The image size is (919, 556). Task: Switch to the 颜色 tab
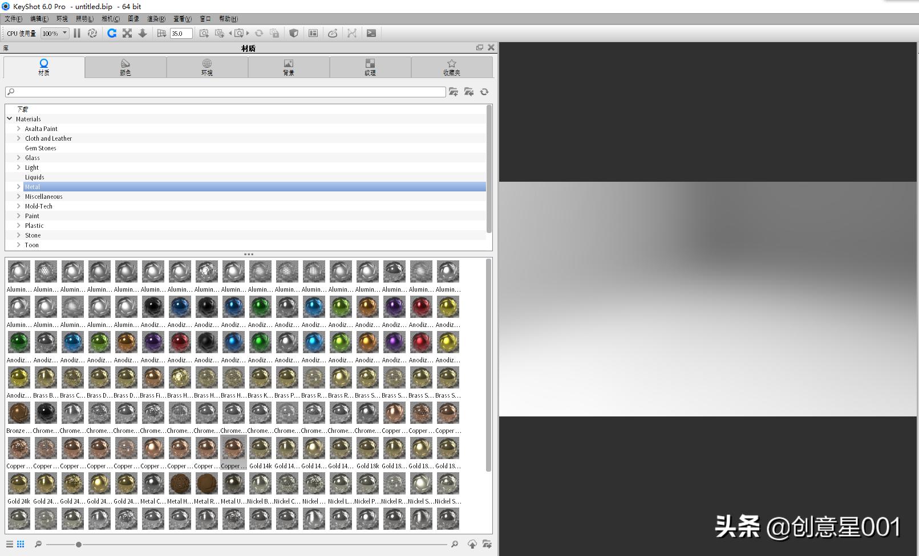tap(125, 67)
